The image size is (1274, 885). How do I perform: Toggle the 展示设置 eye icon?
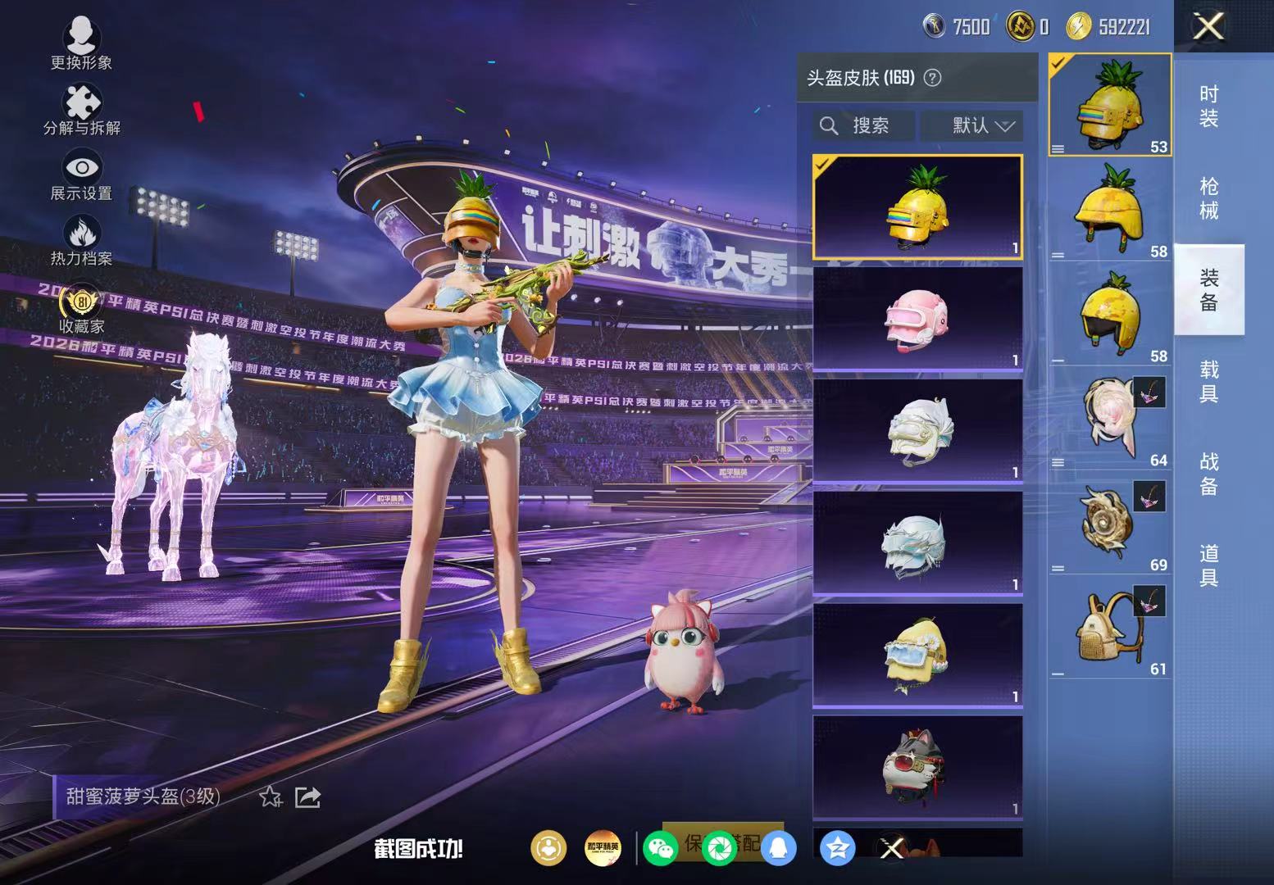[x=82, y=168]
